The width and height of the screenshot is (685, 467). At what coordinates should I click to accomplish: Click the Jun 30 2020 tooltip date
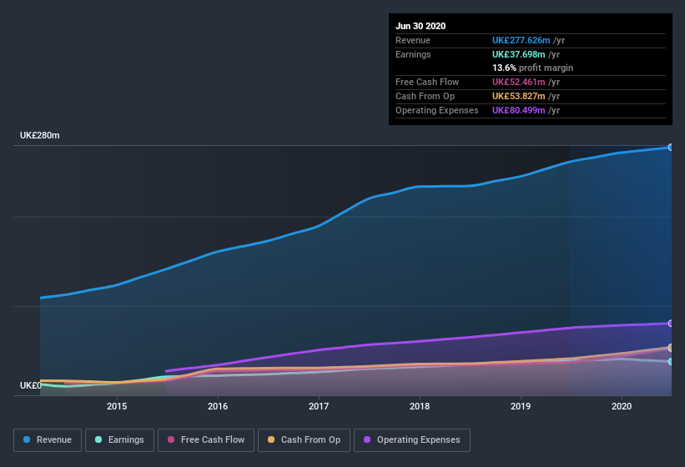pyautogui.click(x=421, y=26)
